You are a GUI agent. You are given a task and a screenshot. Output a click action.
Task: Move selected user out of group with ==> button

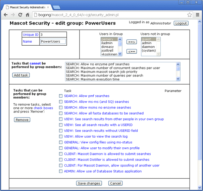coord(132,42)
